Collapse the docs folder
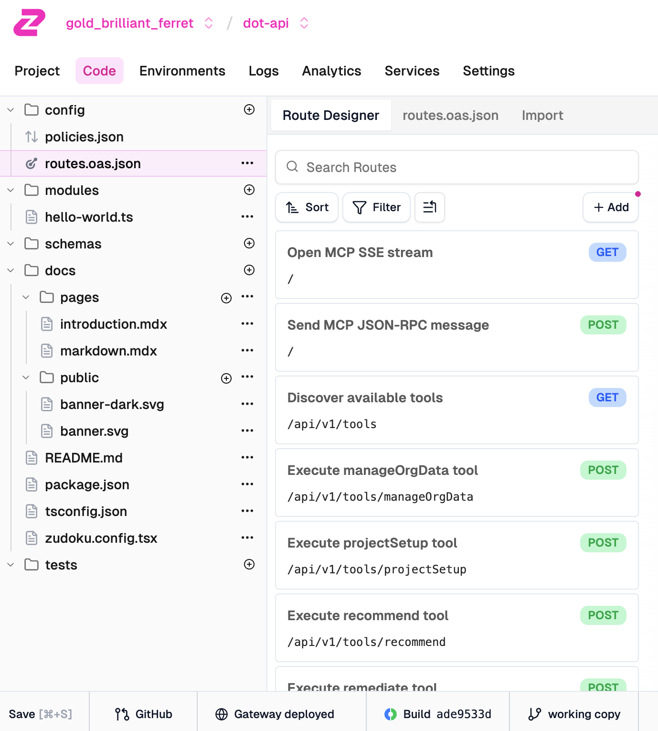The height and width of the screenshot is (731, 658). (11, 270)
